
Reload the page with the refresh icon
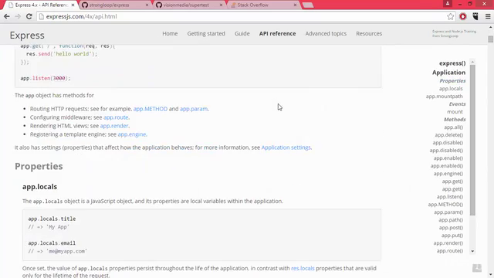click(29, 16)
